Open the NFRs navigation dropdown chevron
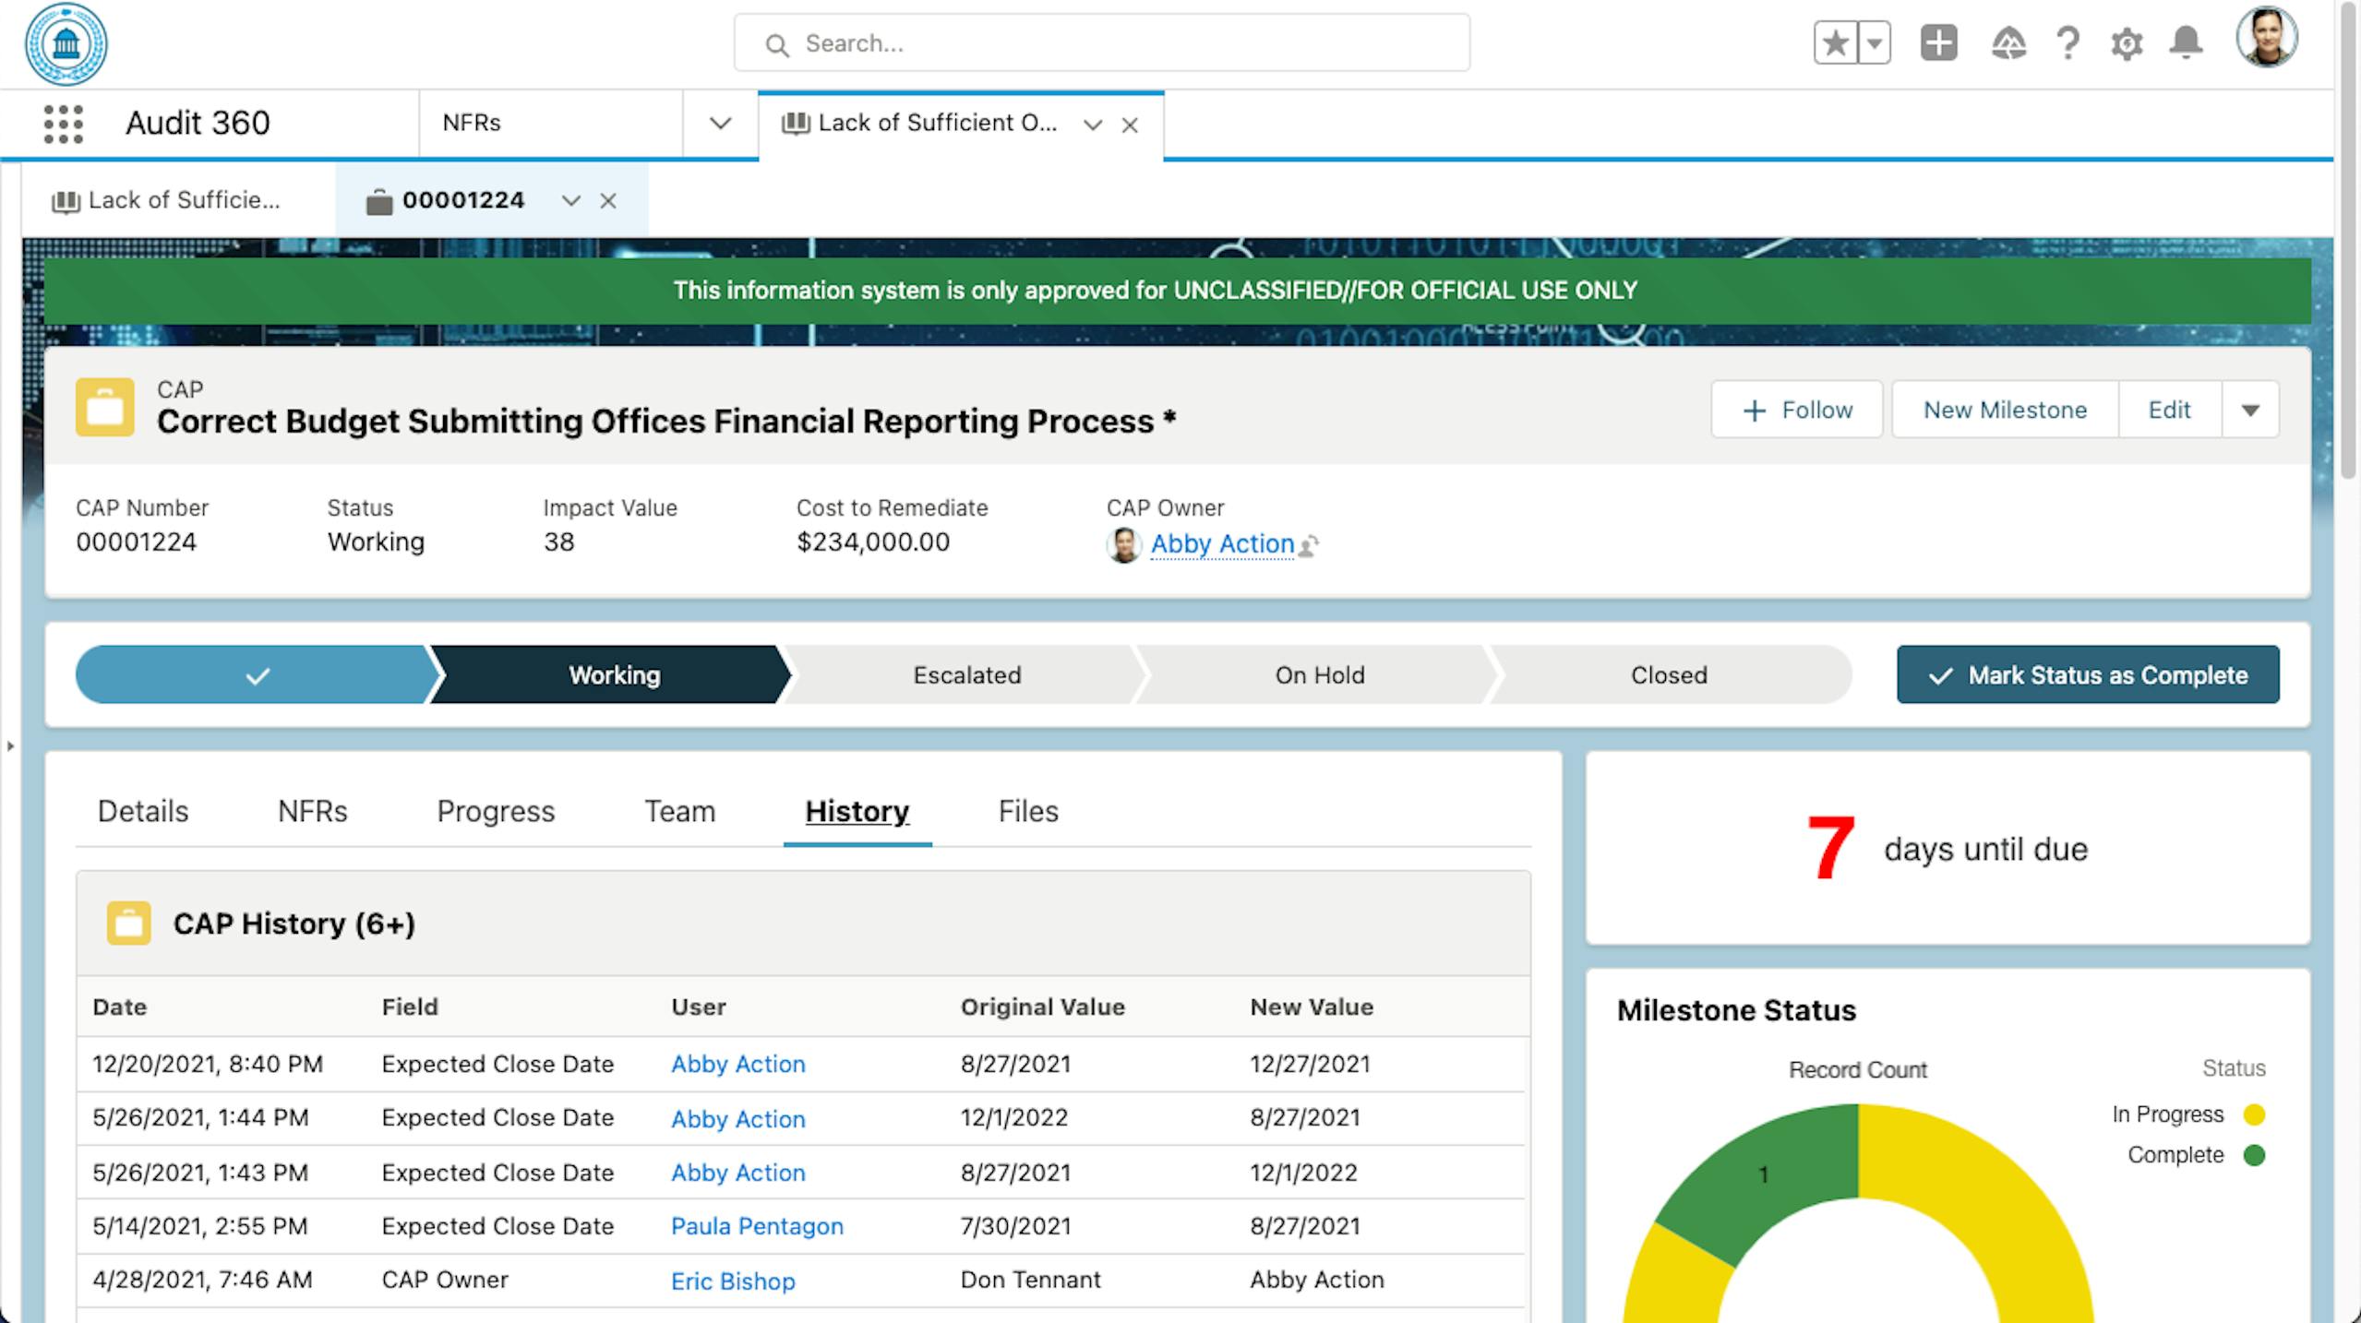The image size is (2361, 1323). click(x=720, y=124)
